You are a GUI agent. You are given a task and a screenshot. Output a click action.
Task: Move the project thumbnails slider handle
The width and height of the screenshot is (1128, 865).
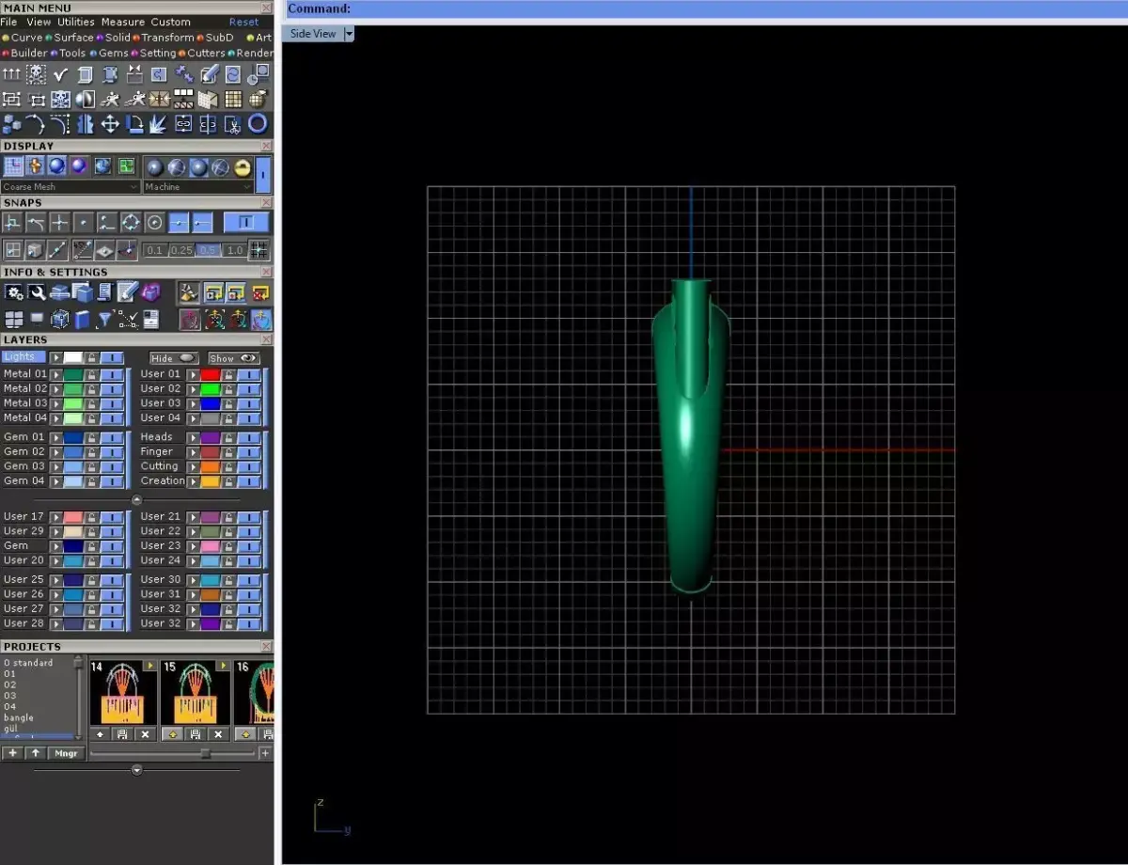[x=205, y=753]
